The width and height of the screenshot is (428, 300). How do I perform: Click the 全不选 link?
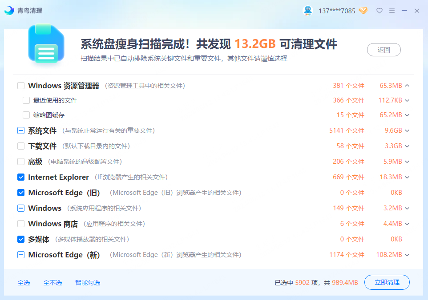coord(52,283)
